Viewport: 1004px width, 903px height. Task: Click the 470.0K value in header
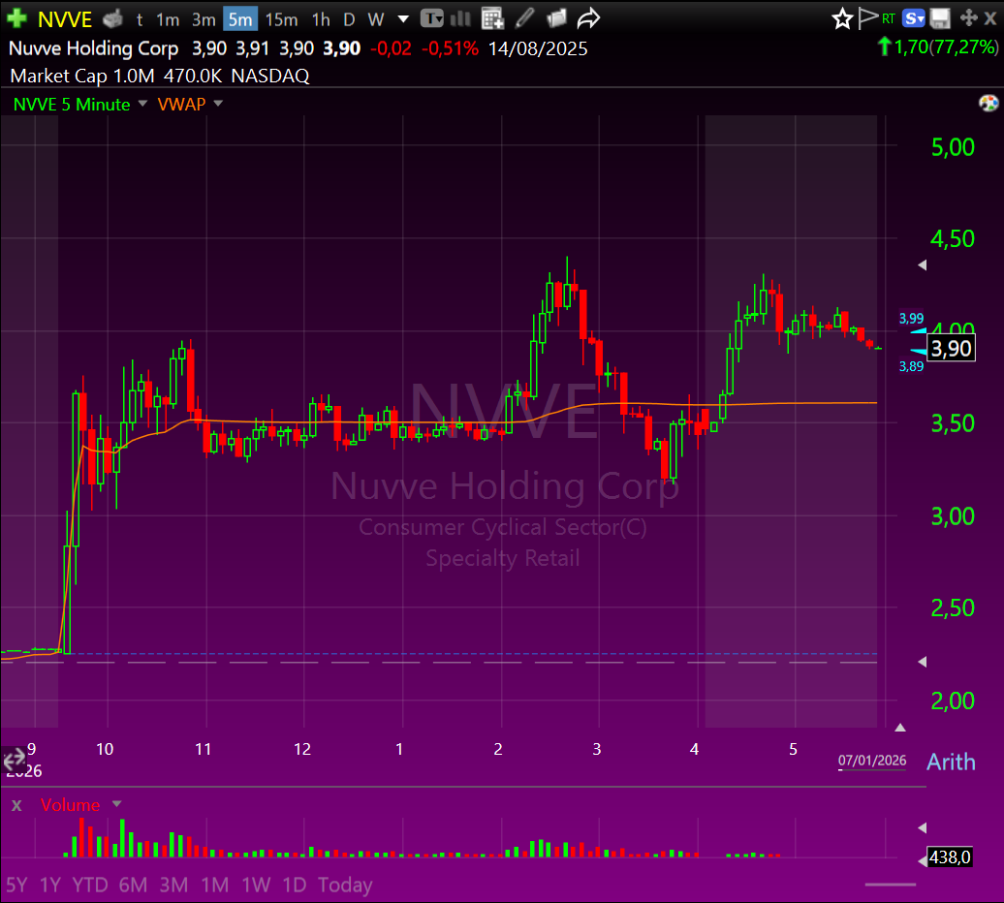[x=193, y=77]
